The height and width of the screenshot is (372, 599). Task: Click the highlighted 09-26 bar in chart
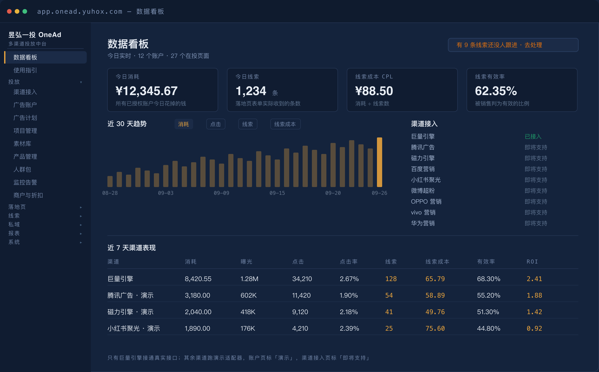tap(379, 162)
